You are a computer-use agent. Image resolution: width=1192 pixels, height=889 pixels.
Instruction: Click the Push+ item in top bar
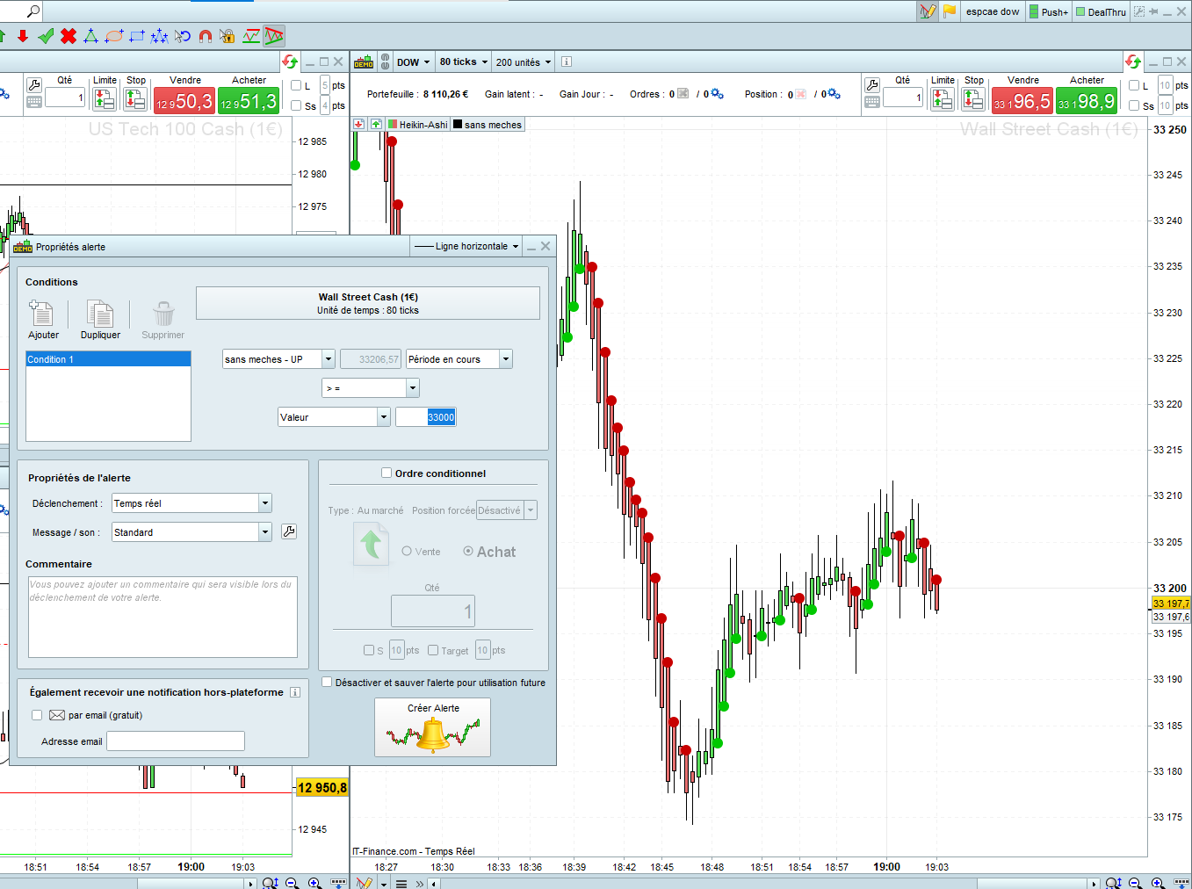1049,11
